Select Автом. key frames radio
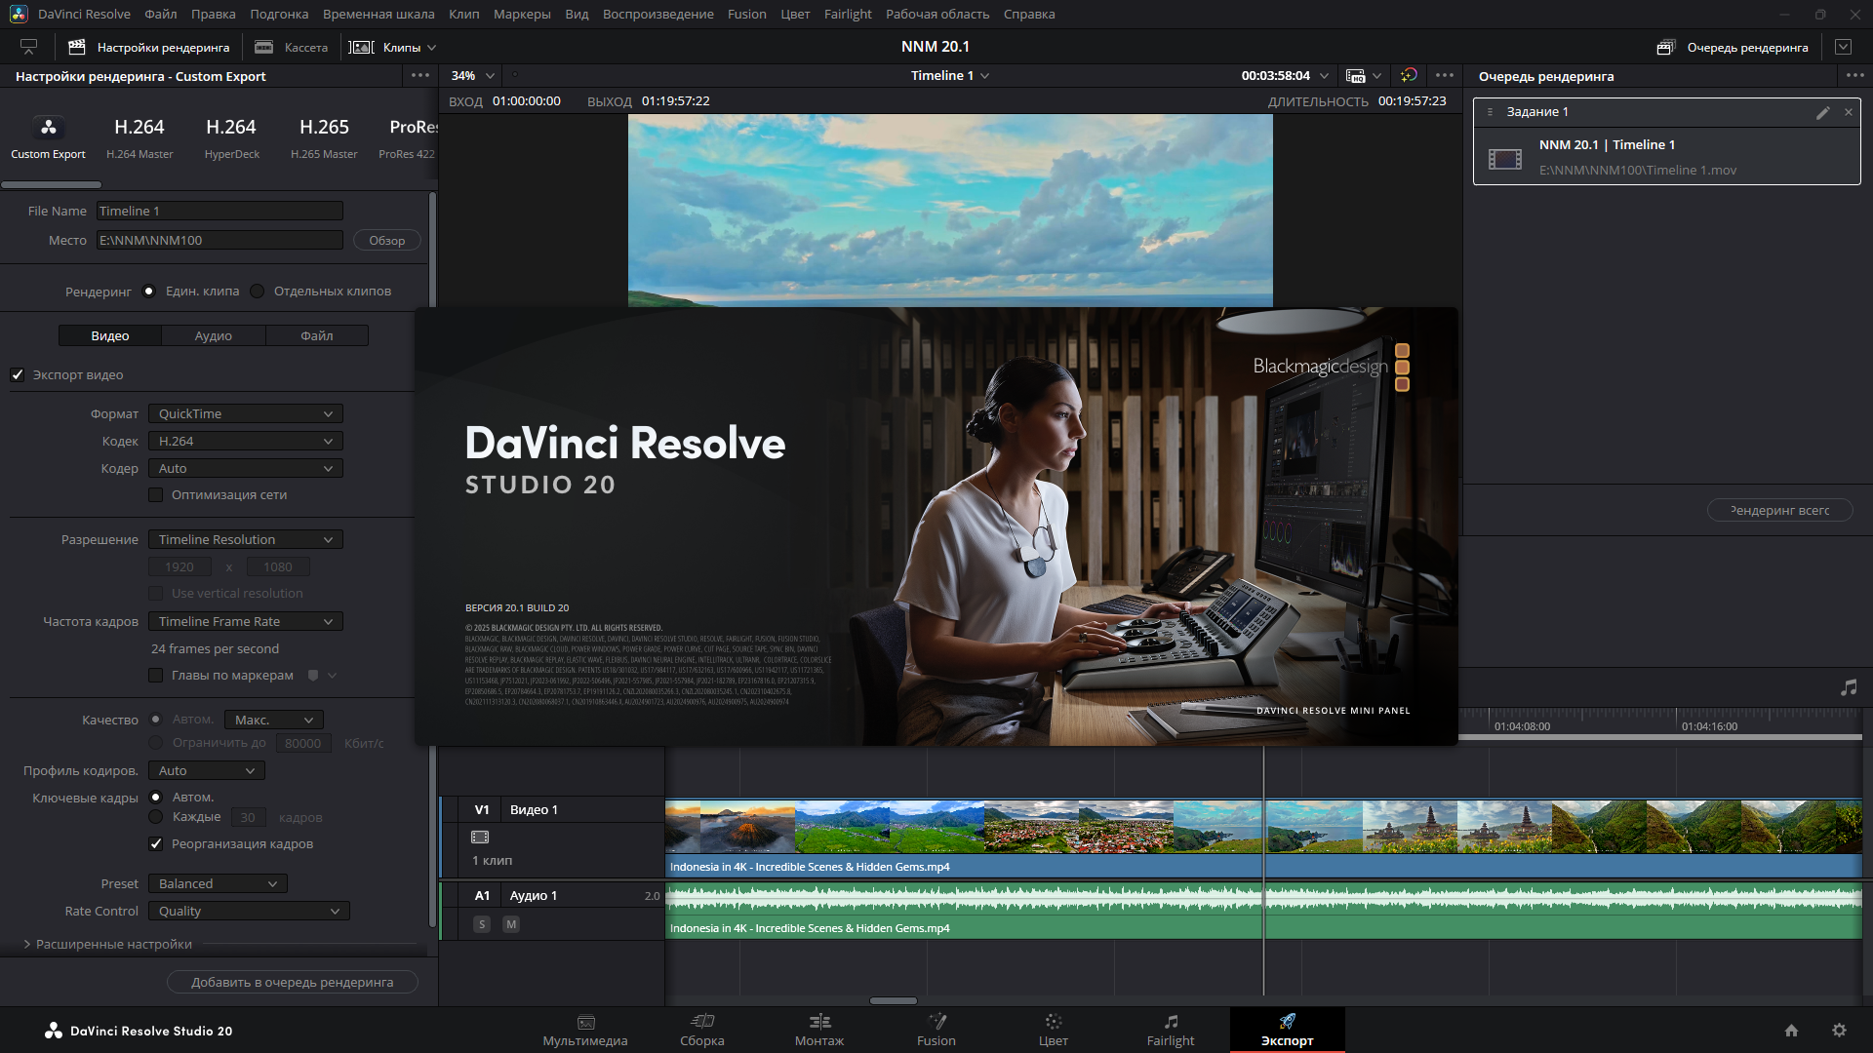The width and height of the screenshot is (1873, 1053). (x=156, y=798)
